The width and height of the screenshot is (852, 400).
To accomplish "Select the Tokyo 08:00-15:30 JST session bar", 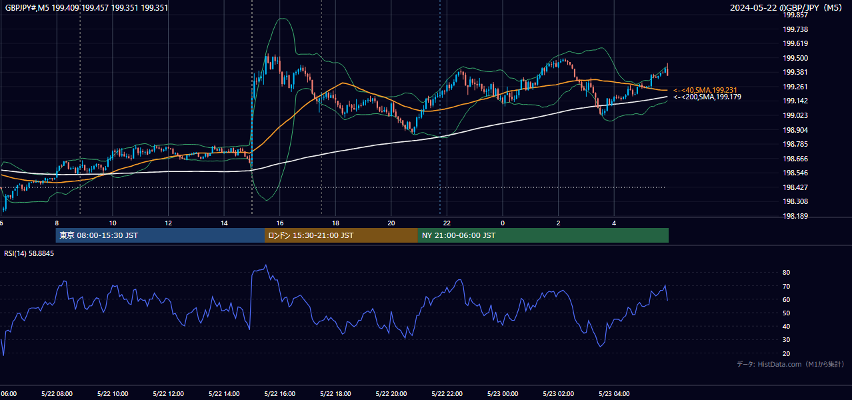I will point(160,235).
